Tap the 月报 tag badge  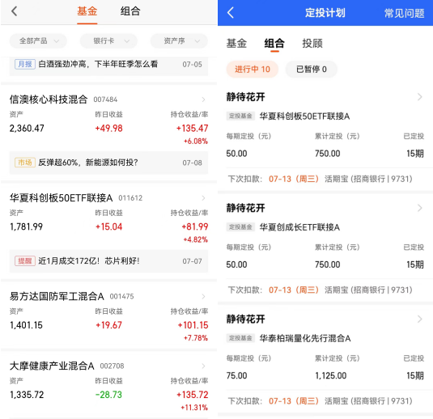point(25,65)
